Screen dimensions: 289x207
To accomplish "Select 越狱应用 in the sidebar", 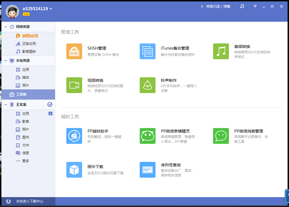I will point(30,36).
